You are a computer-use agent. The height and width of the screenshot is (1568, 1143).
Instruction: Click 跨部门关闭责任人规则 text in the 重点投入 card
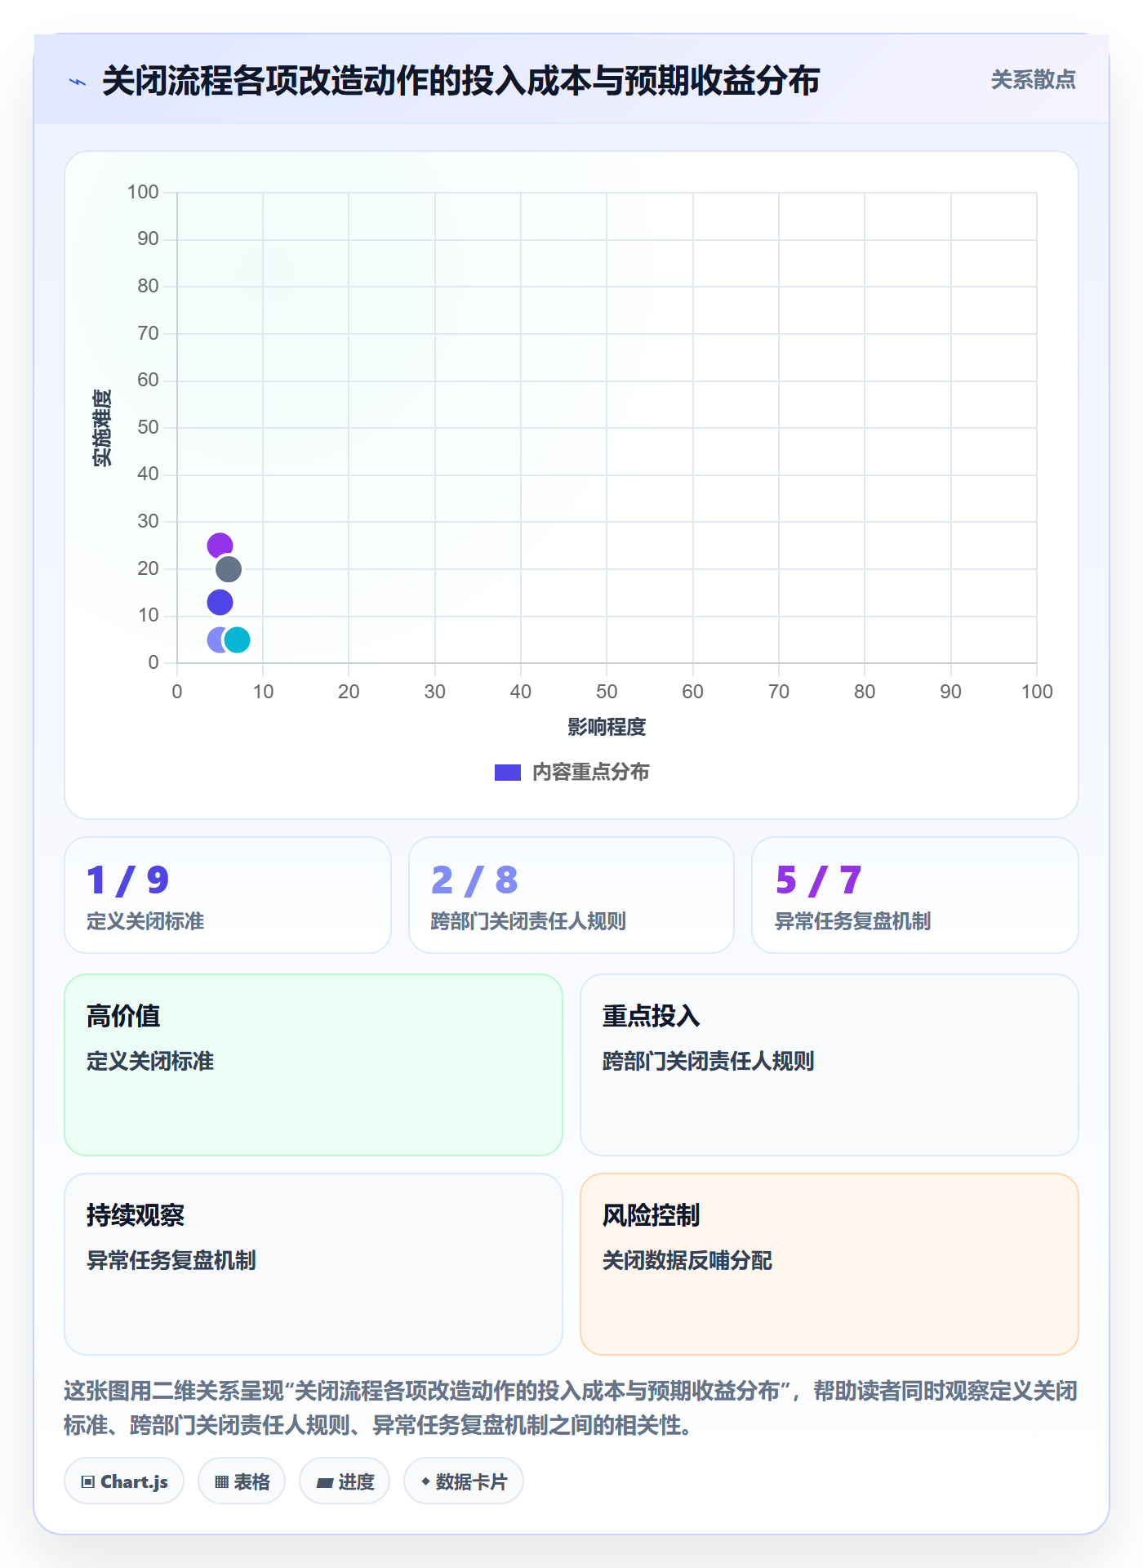click(709, 1061)
